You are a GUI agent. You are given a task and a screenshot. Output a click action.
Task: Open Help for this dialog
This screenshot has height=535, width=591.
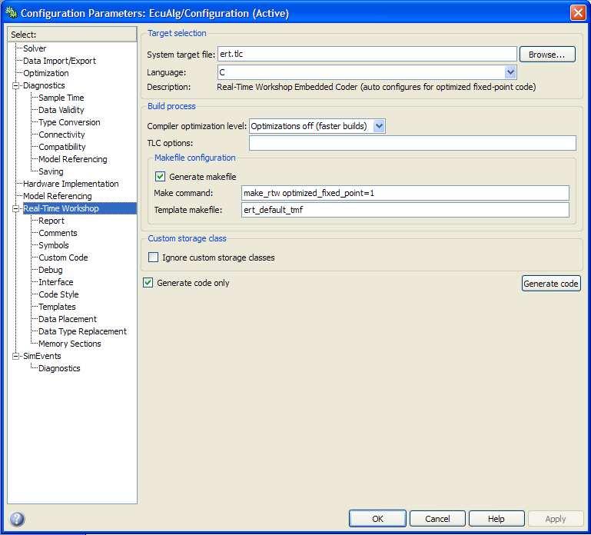496,519
